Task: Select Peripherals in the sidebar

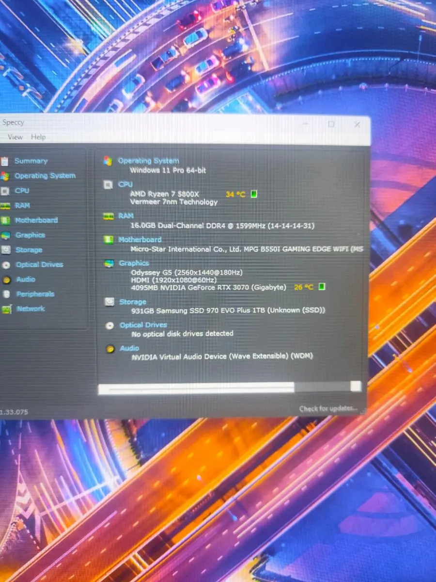Action: (x=35, y=294)
